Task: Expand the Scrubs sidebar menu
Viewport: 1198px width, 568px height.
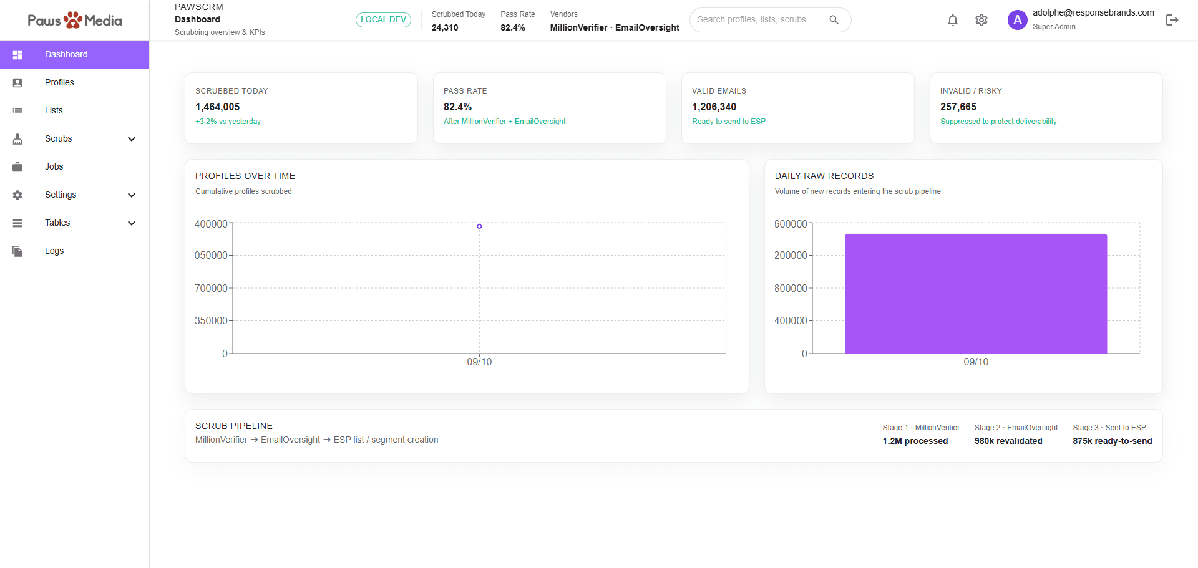Action: coord(132,138)
